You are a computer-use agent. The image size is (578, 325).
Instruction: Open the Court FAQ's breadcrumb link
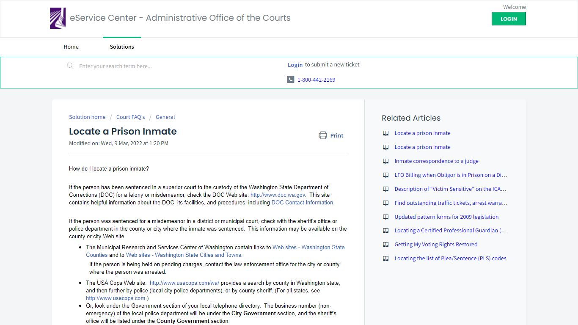(x=131, y=117)
